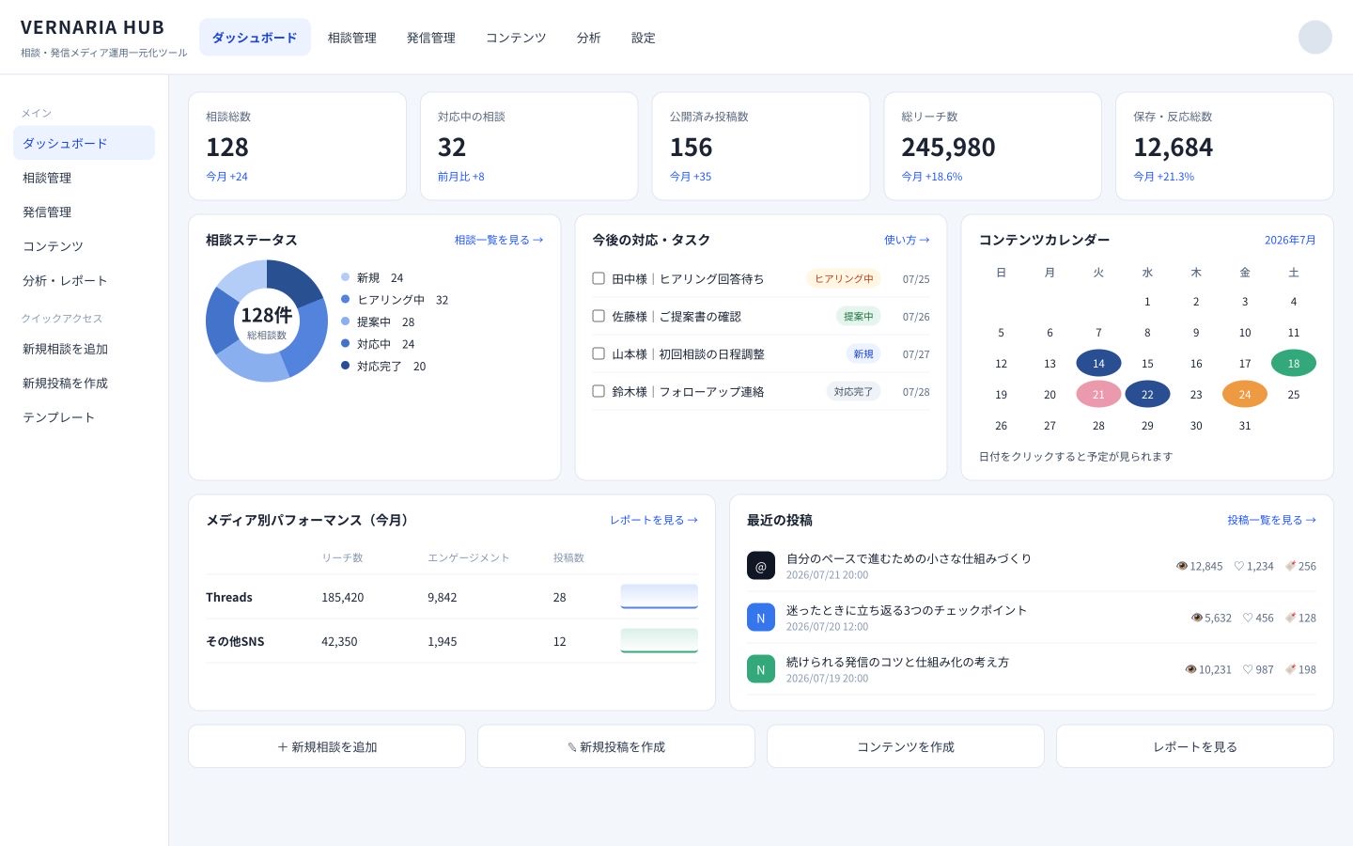
Task: Click the VERNARIA HUB logo
Action: [92, 27]
